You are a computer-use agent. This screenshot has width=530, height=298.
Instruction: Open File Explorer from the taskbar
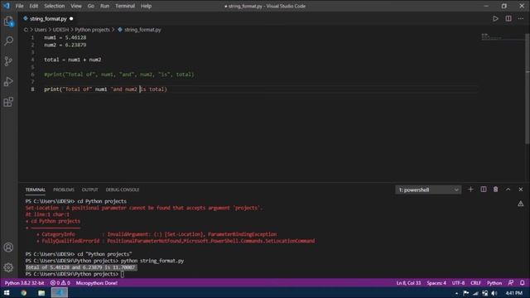41,293
